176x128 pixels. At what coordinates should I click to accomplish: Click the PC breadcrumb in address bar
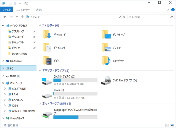[x=35, y=17]
